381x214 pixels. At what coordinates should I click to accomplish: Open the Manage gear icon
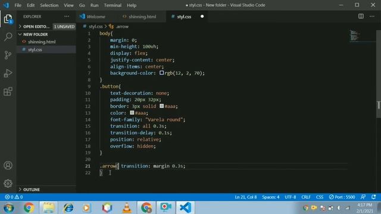tap(8, 184)
